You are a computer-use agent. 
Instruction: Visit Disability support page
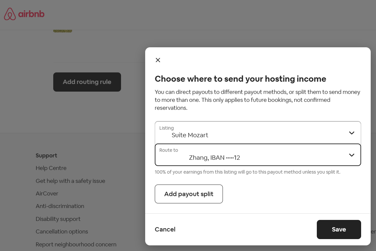pyautogui.click(x=58, y=219)
